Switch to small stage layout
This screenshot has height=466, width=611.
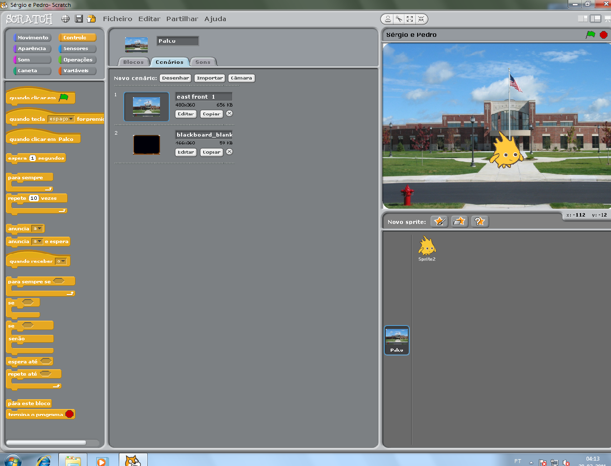pyautogui.click(x=583, y=19)
